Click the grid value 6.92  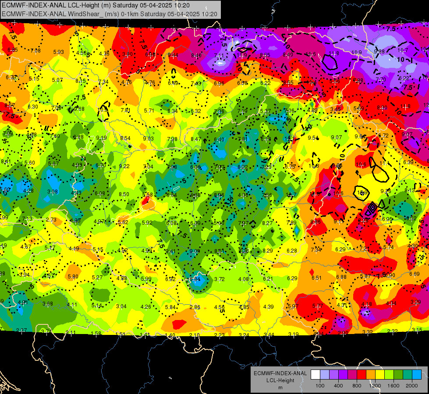(170, 279)
